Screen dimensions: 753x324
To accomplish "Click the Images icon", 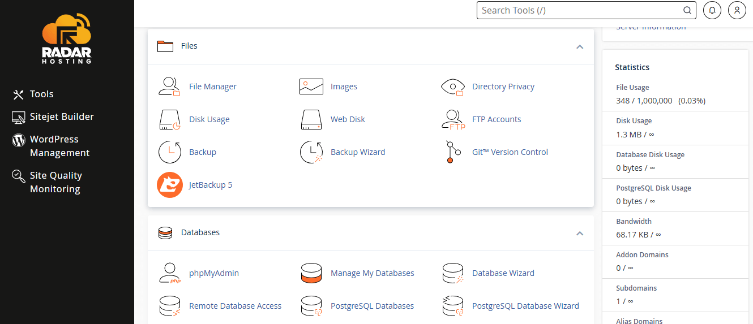I will 311,87.
